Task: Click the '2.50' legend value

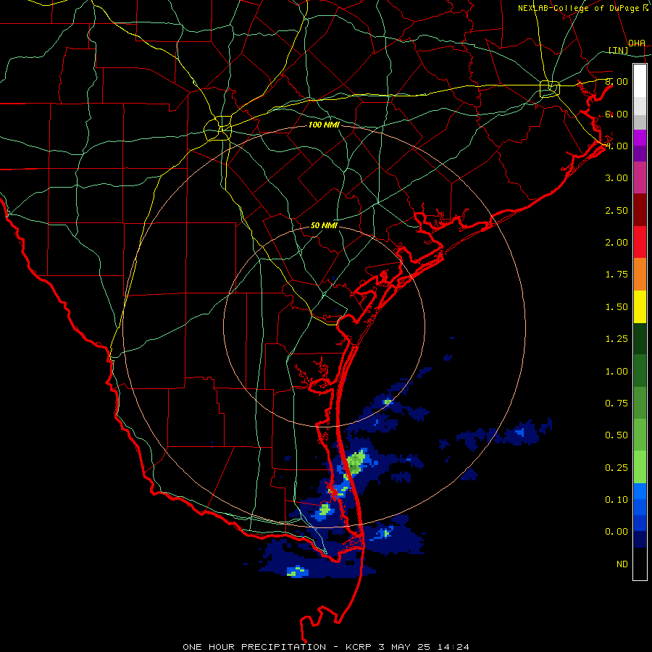Action: tap(617, 210)
